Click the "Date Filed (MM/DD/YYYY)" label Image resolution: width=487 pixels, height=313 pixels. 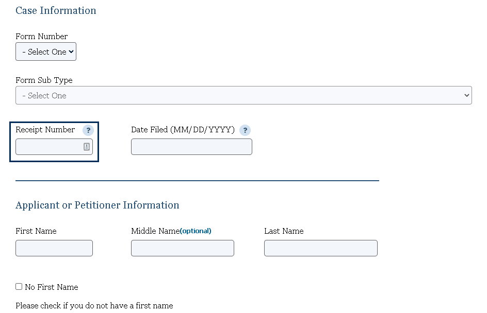pos(183,130)
